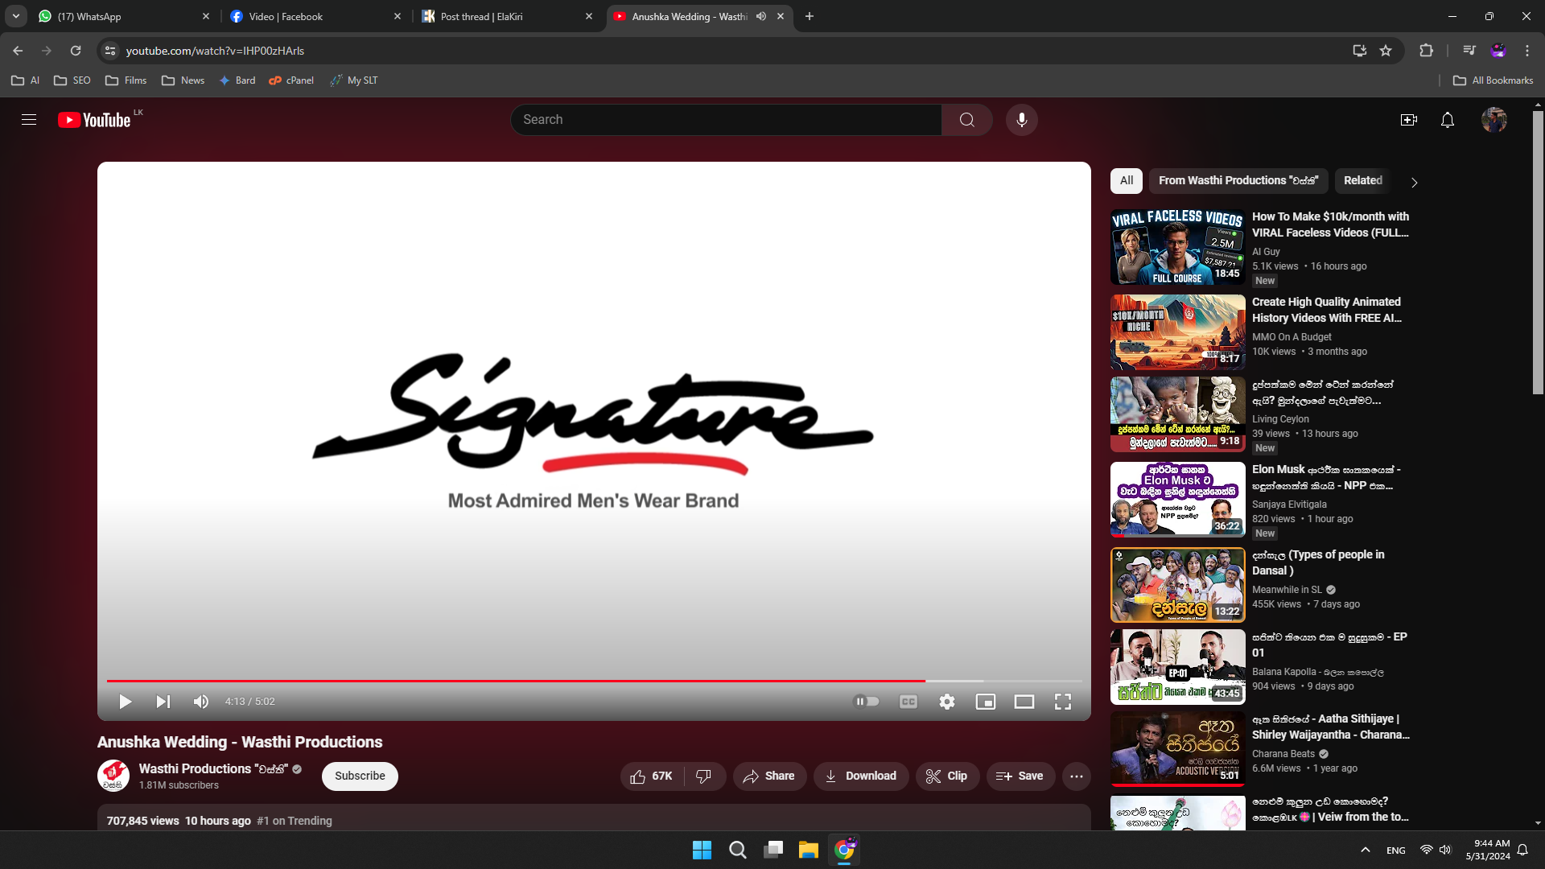Select the From Wasthi Productions chip
1545x869 pixels.
coord(1238,181)
